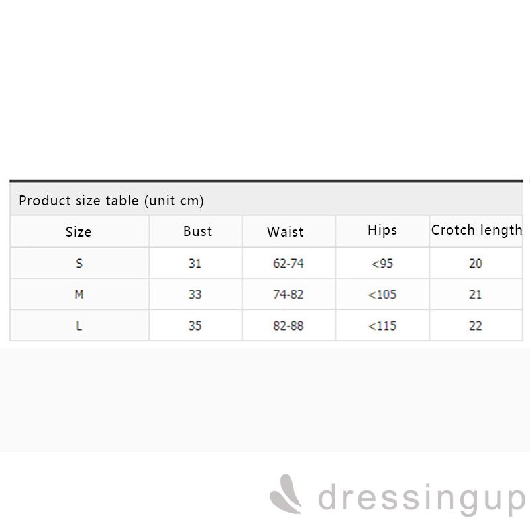Select the Size column header

pyautogui.click(x=79, y=232)
